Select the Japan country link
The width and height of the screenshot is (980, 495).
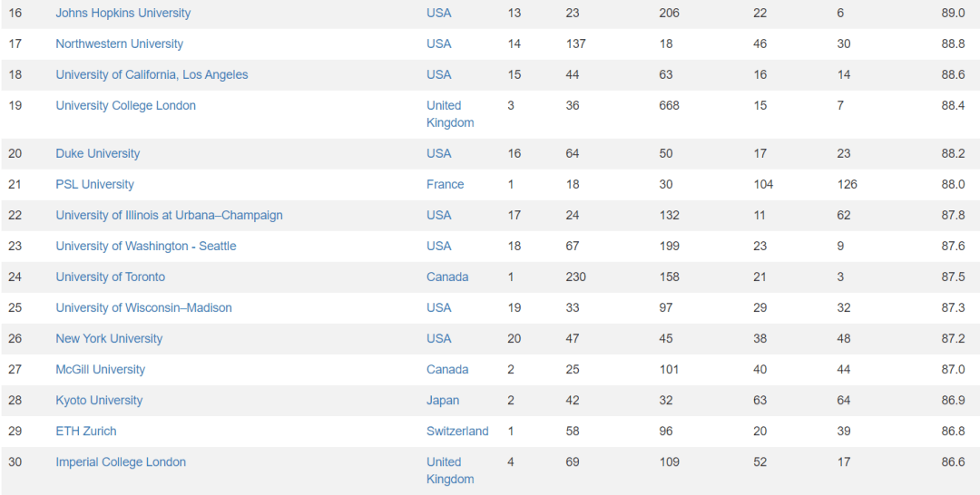[x=443, y=401]
